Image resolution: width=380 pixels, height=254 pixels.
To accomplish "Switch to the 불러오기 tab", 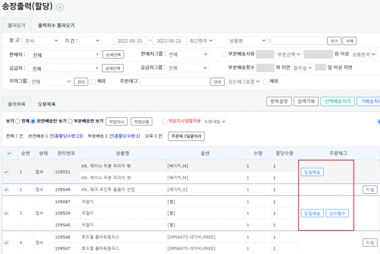I will click(x=17, y=26).
